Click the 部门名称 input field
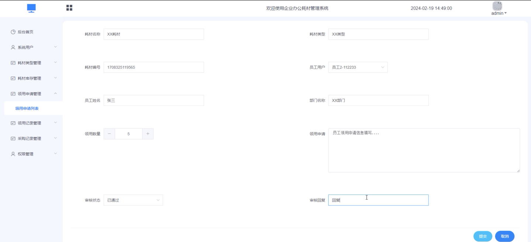This screenshot has width=531, height=242. point(379,100)
